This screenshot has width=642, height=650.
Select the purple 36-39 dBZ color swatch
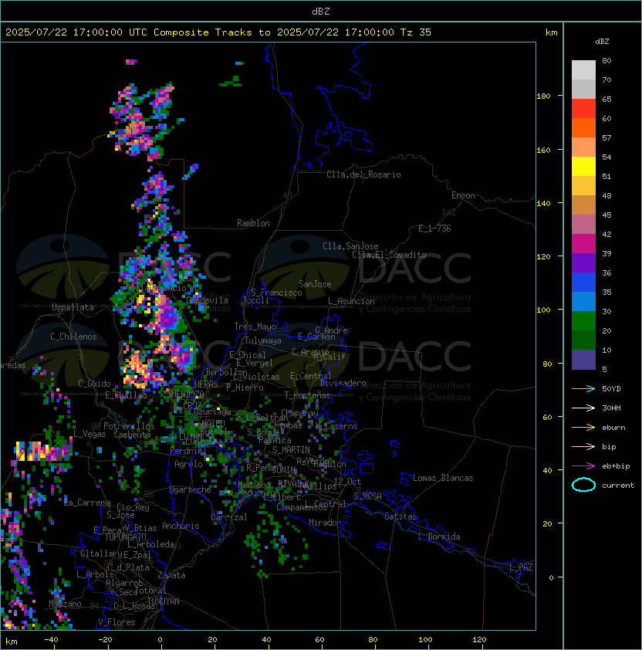[583, 262]
